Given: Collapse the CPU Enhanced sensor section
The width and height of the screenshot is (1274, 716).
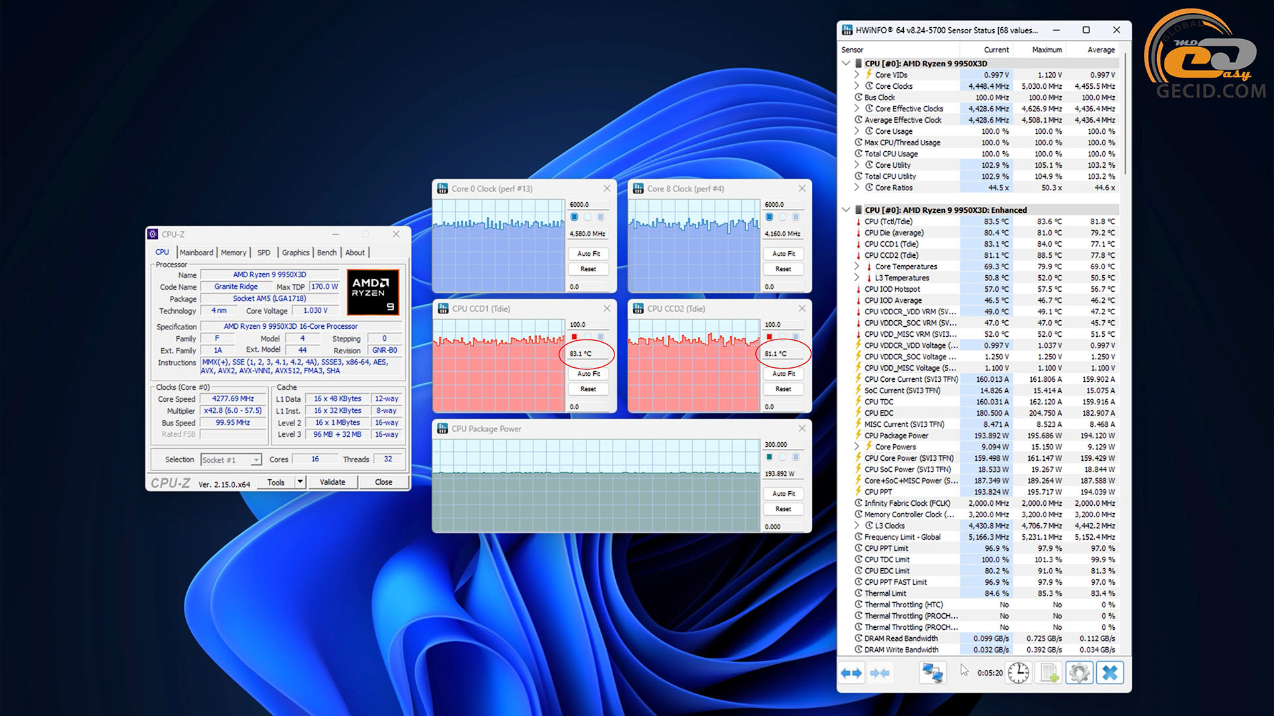Looking at the screenshot, I should (x=846, y=210).
